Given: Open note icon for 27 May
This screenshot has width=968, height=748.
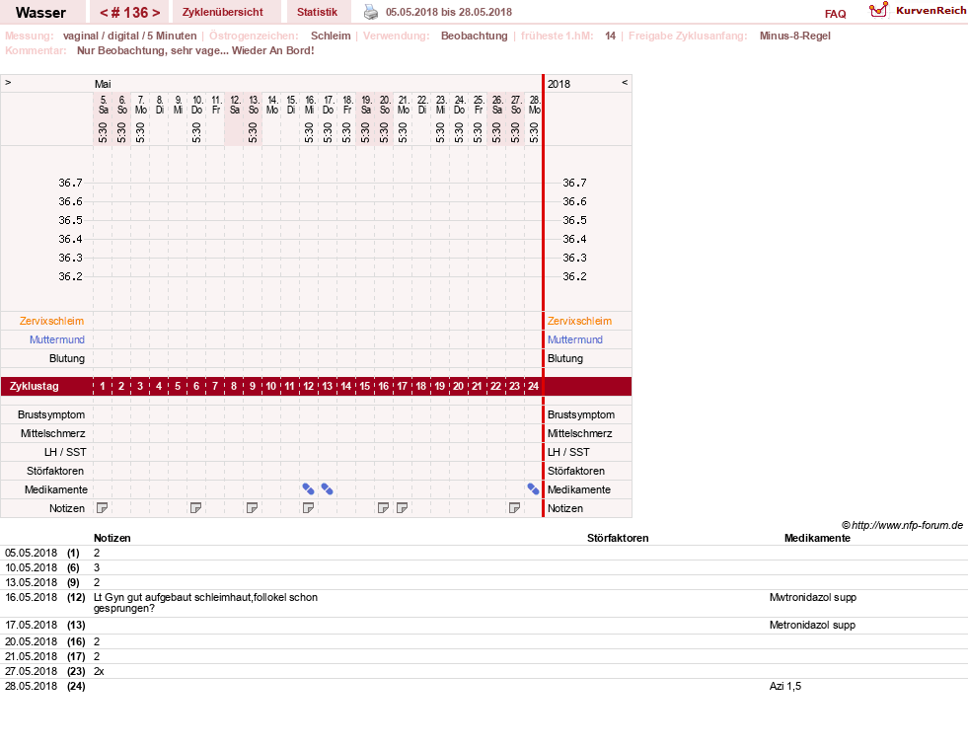Looking at the screenshot, I should [514, 508].
